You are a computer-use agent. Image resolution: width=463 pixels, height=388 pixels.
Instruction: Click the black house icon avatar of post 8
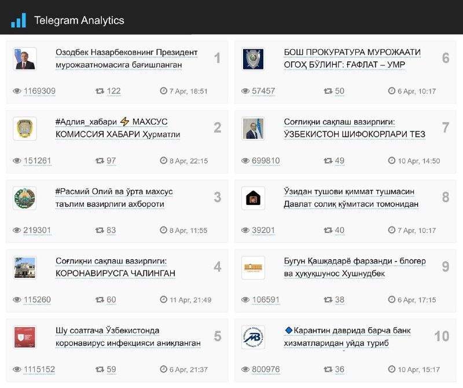click(253, 198)
